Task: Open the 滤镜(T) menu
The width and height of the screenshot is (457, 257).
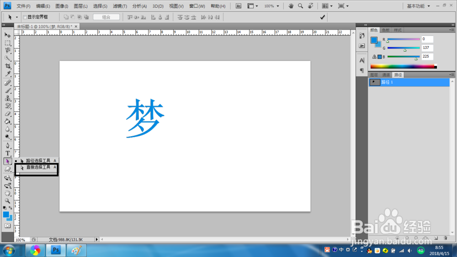Action: [120, 6]
